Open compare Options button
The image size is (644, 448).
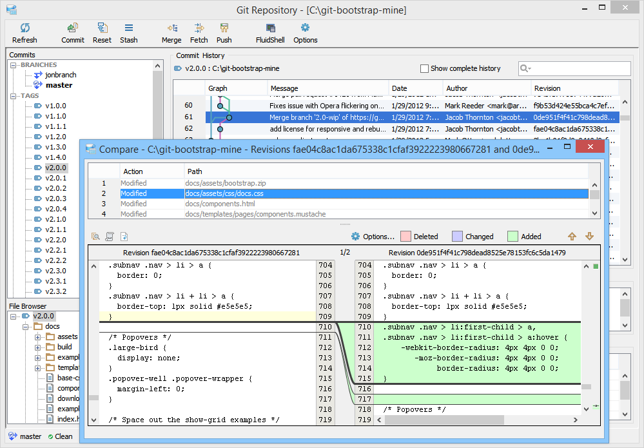(373, 237)
